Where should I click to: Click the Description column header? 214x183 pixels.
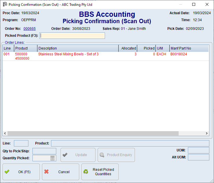click(78, 48)
